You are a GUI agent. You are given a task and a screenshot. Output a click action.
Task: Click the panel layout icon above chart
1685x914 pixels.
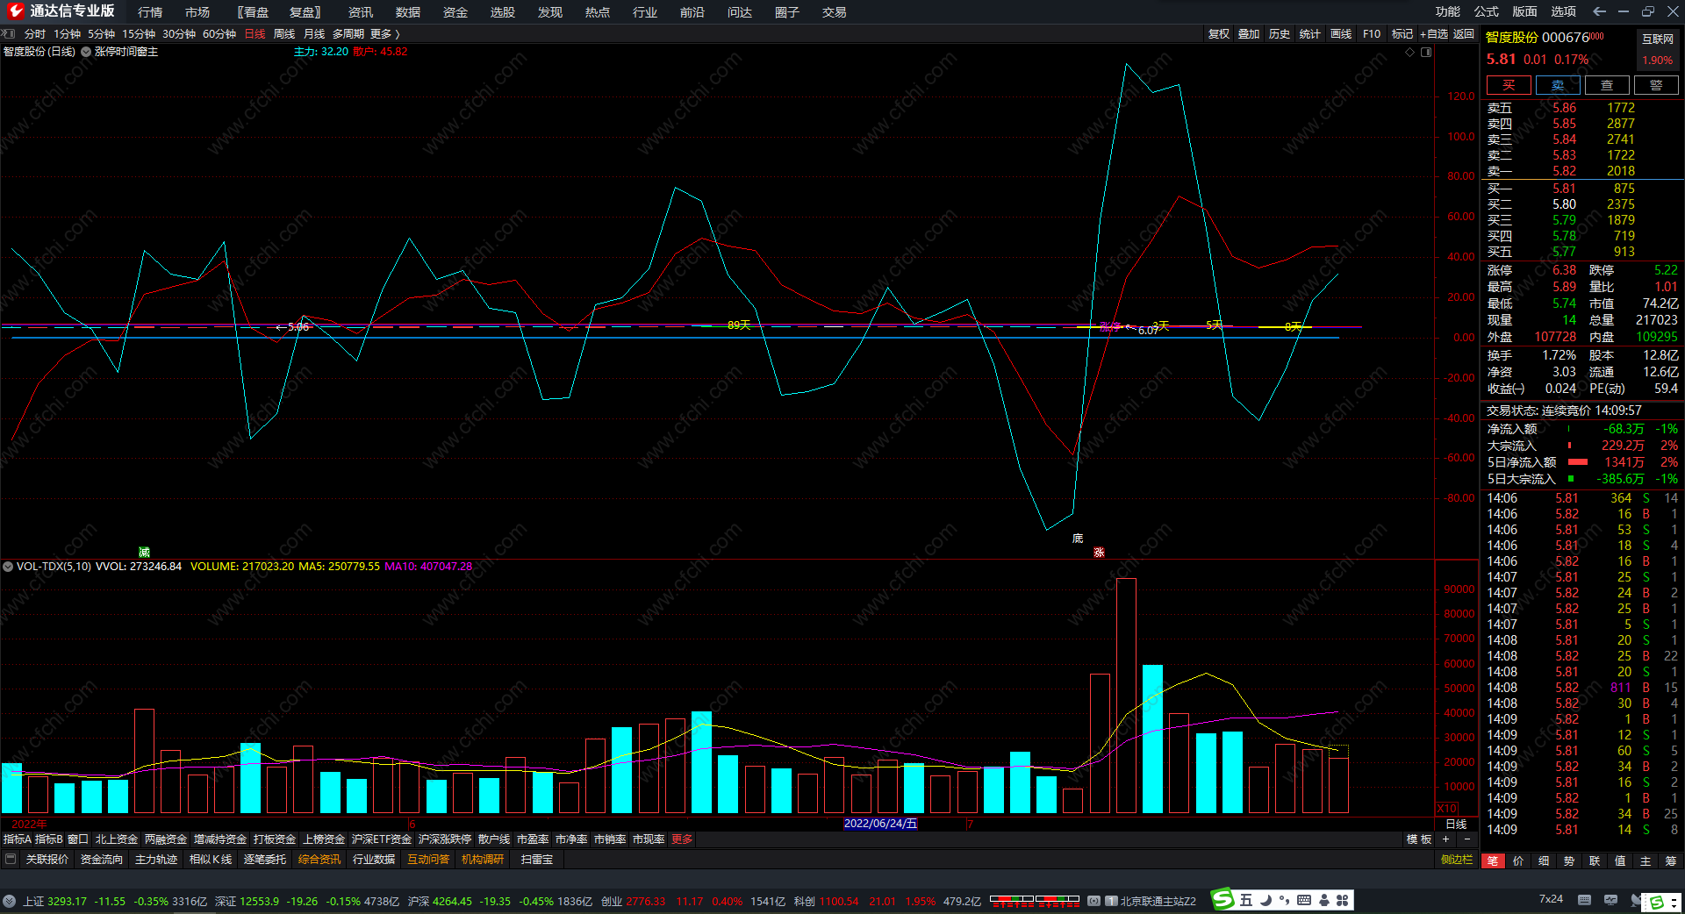[x=1426, y=53]
